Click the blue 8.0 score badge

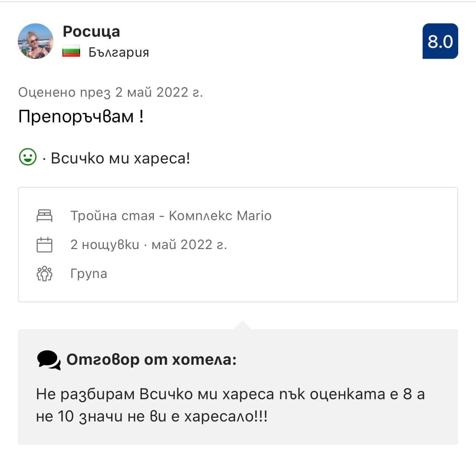click(x=440, y=41)
